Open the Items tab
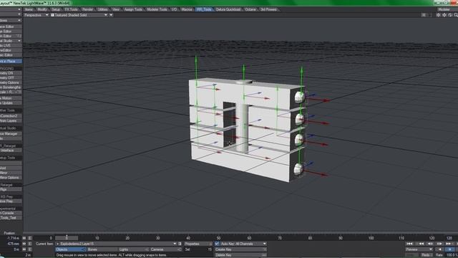458x258 pixels. pos(29,9)
